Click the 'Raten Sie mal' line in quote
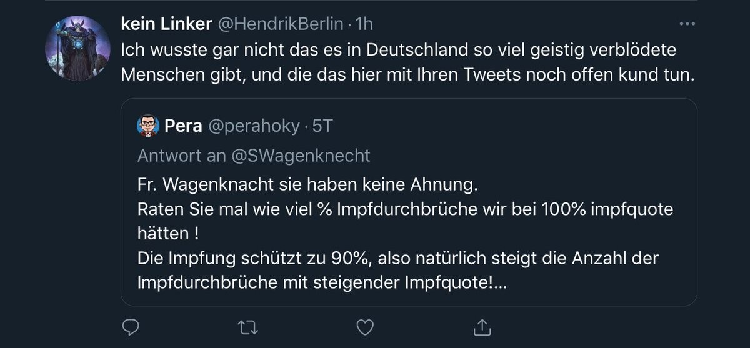750x348 pixels. click(405, 209)
